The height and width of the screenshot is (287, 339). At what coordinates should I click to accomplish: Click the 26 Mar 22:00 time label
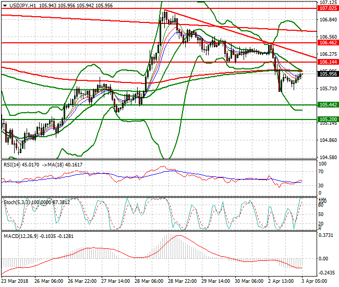[82, 281]
